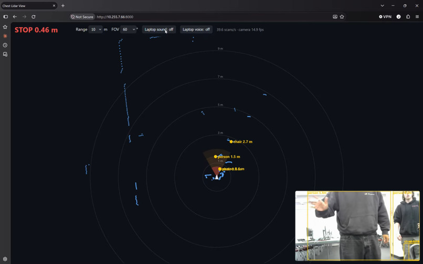The height and width of the screenshot is (264, 423).
Task: Open sidebar settings gear icon
Action: pos(5,259)
